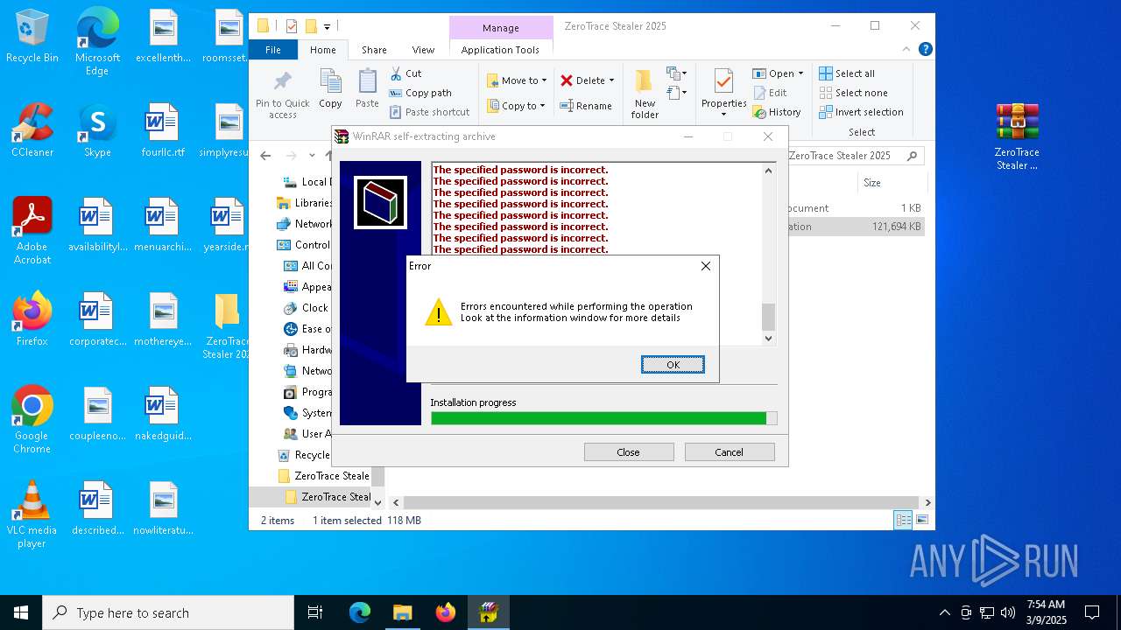The width and height of the screenshot is (1121, 630).
Task: Click Select none in ribbon
Action: (x=853, y=93)
